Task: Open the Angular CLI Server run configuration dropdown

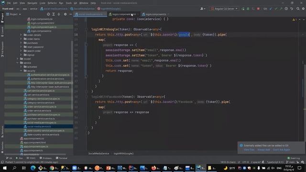Action: 224,9
